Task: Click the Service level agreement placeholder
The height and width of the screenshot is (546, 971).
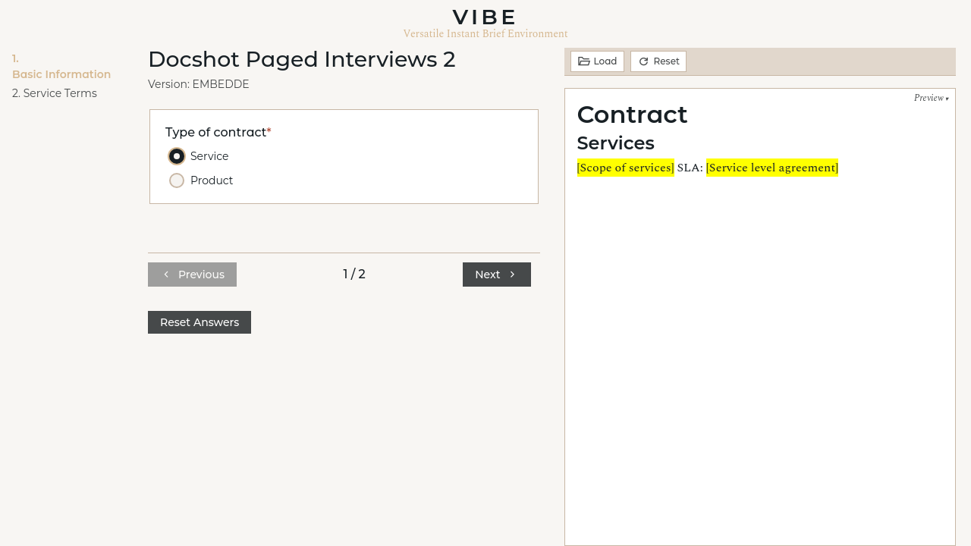Action: coord(771,168)
